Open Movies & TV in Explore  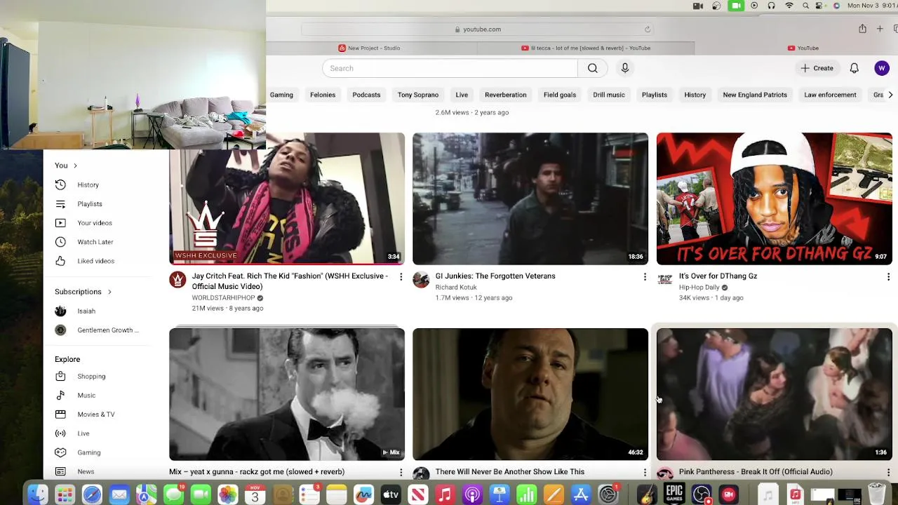click(x=95, y=414)
